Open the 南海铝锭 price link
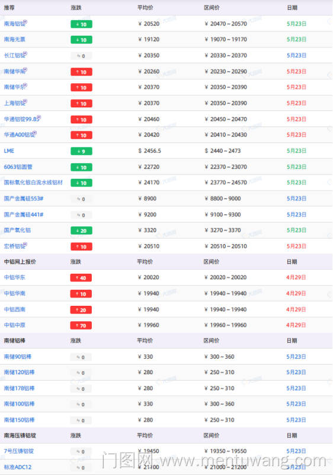Image resolution: width=333 pixels, height=475 pixels. point(14,24)
